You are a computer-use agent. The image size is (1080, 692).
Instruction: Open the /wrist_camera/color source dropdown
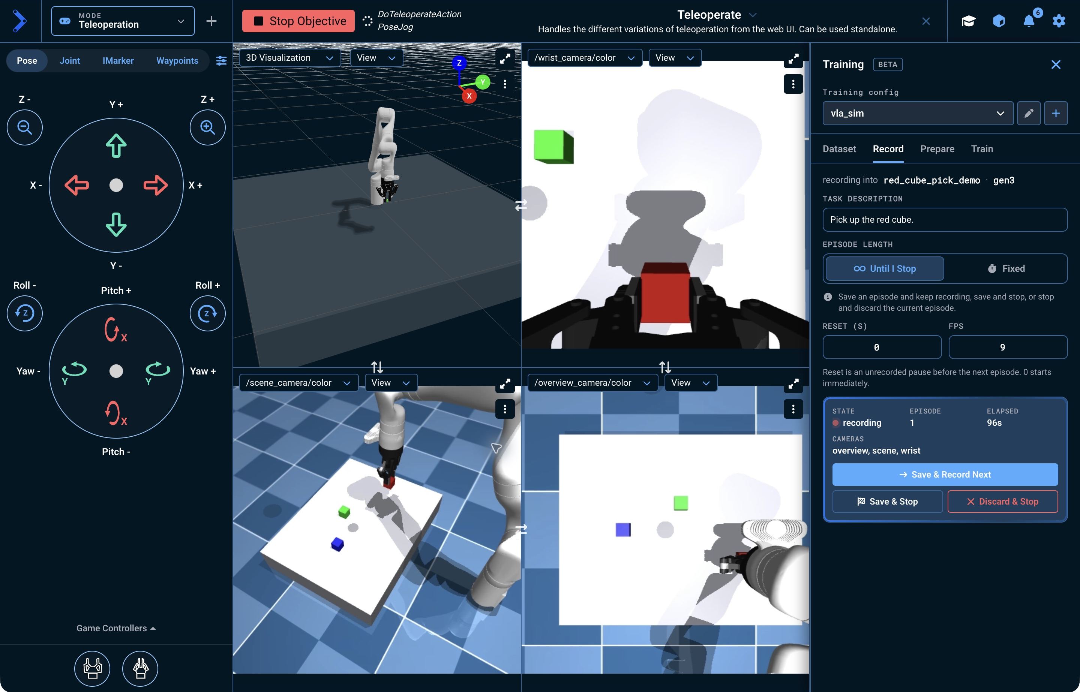[x=584, y=58]
